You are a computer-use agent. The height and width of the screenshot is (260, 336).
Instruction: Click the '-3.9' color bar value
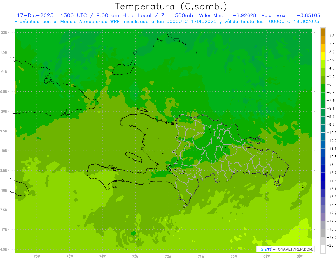coord(331,60)
